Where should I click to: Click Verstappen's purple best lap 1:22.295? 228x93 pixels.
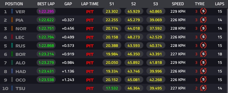(46, 11)
